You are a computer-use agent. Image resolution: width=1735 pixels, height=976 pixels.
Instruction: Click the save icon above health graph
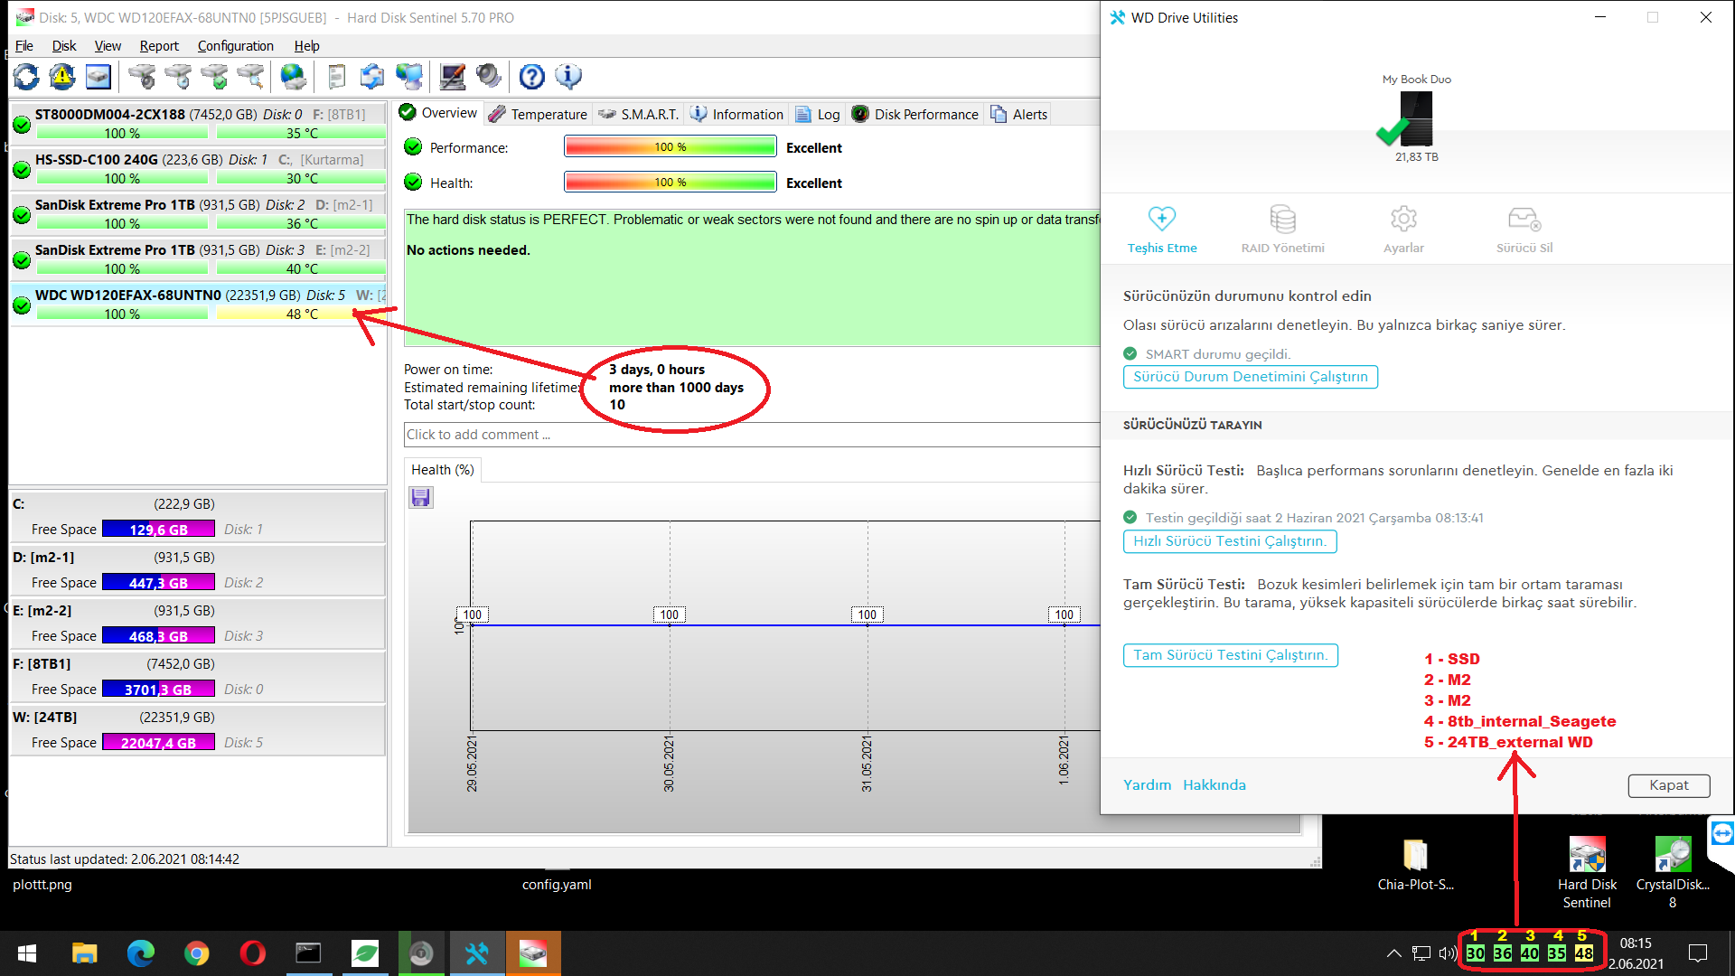[x=420, y=498]
